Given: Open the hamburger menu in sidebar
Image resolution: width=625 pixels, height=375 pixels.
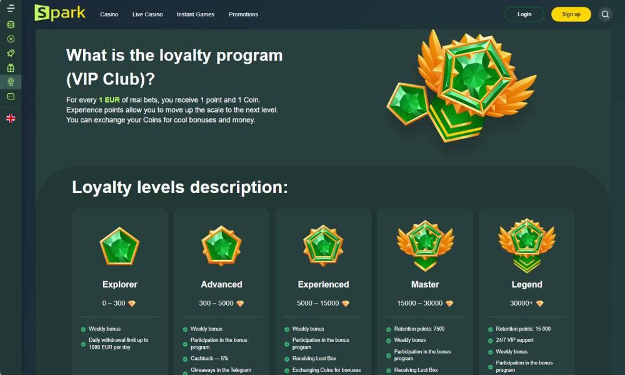Looking at the screenshot, I should [x=11, y=8].
